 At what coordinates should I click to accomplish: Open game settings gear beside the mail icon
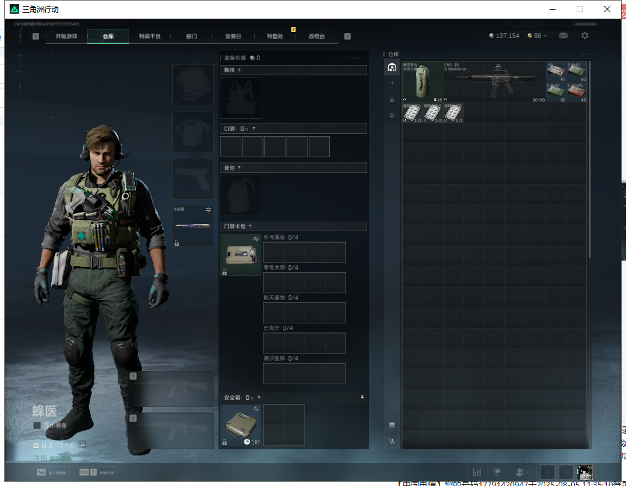[x=585, y=36]
